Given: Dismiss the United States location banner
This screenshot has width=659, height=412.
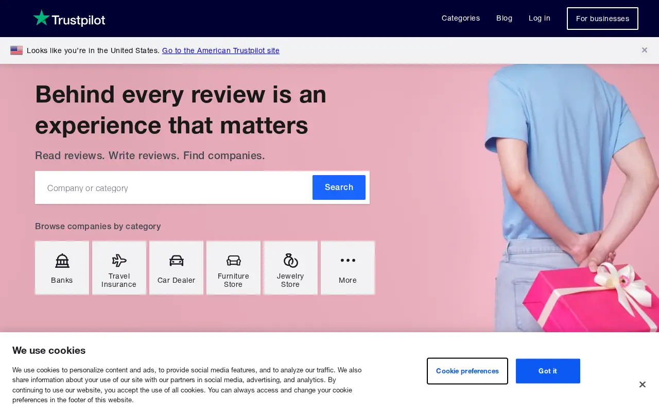Looking at the screenshot, I should tap(645, 50).
